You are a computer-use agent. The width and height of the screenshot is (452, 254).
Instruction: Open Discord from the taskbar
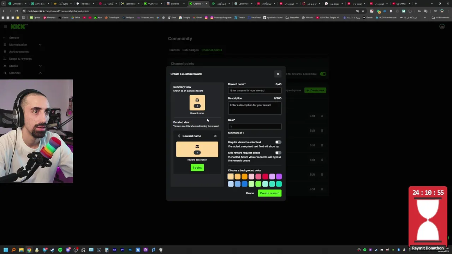coord(68,250)
